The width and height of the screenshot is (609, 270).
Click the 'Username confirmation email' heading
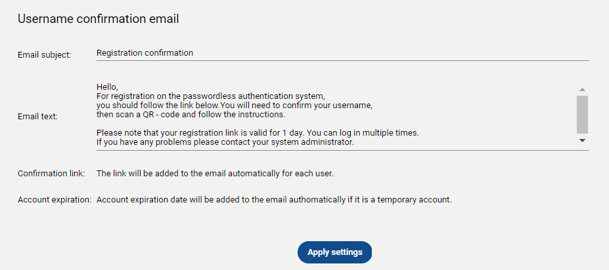(98, 19)
